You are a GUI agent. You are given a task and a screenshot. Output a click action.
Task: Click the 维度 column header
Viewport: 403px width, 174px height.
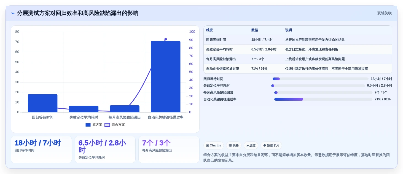[x=209, y=30]
